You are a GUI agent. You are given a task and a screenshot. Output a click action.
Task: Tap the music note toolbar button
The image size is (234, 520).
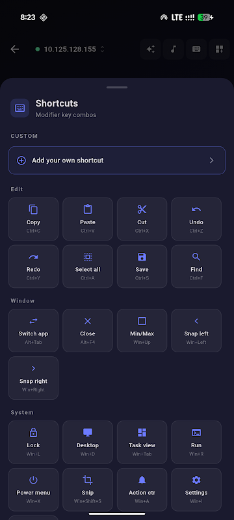(174, 49)
